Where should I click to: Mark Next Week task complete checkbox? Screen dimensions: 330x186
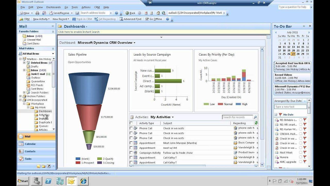300,152
